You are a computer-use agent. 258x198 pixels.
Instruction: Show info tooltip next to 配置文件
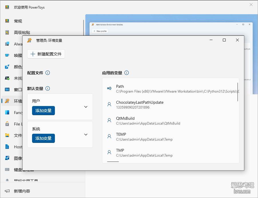pos(47,73)
